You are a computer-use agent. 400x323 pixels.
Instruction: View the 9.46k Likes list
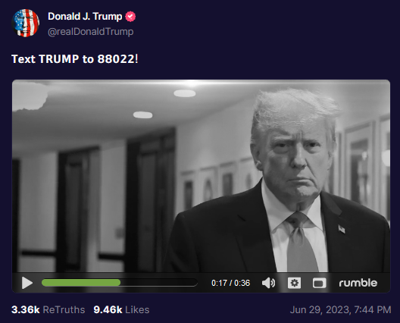point(121,309)
